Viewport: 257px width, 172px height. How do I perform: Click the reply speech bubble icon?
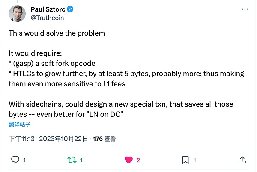[x=15, y=160]
